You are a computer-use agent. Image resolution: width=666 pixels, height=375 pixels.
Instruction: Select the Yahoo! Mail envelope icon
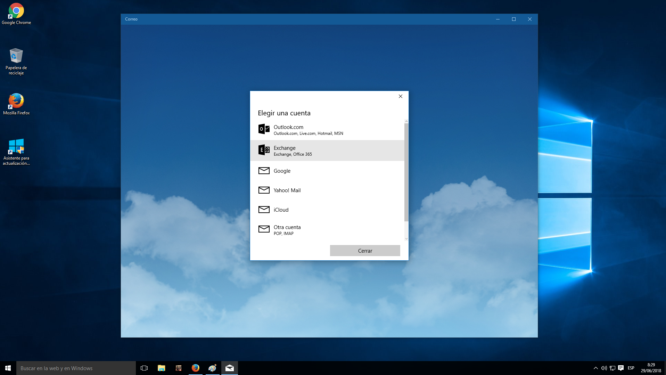264,190
